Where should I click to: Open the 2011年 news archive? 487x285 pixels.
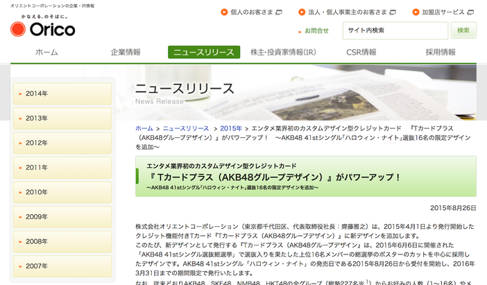(x=62, y=168)
